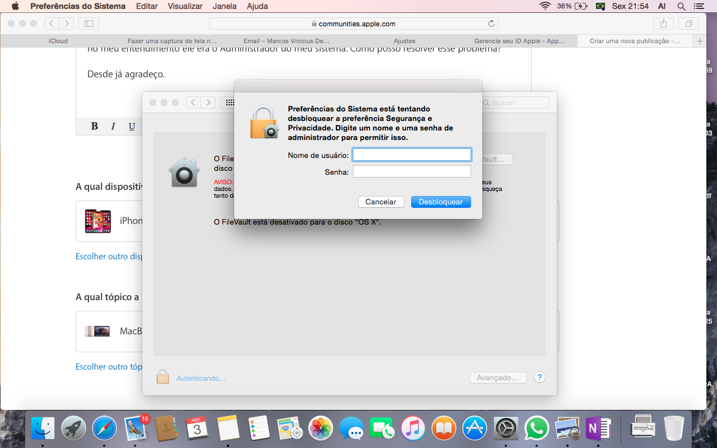
Task: Go back in System Preferences window
Action: click(x=193, y=102)
